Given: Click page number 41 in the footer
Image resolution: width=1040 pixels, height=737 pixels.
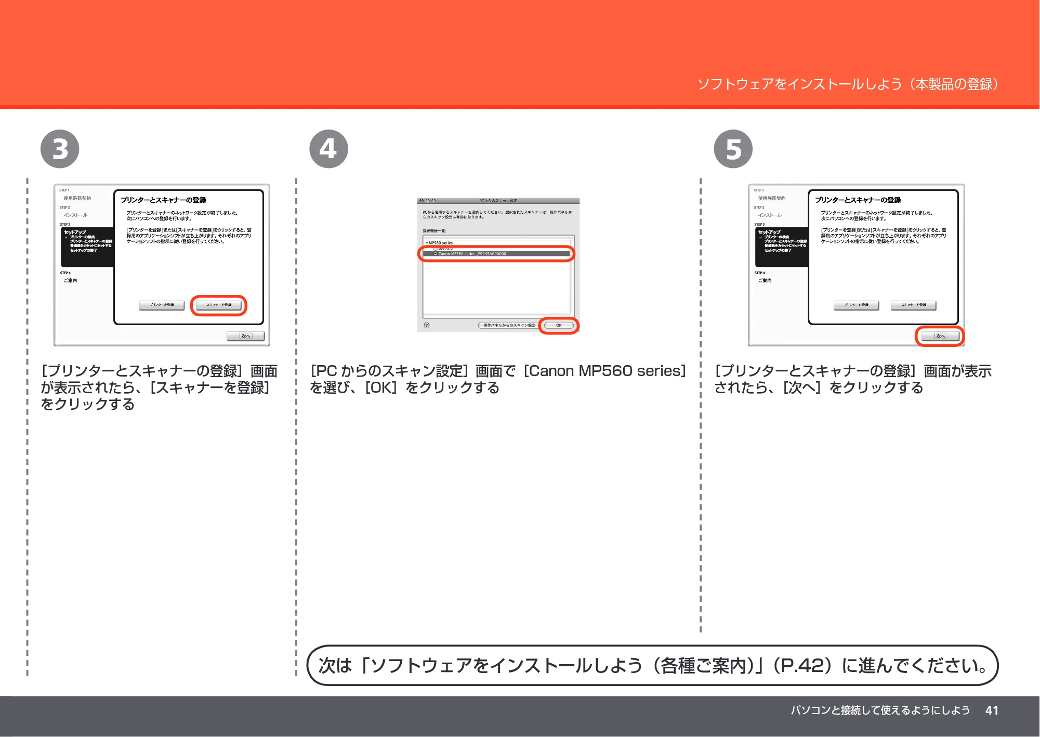Looking at the screenshot, I should point(992,710).
